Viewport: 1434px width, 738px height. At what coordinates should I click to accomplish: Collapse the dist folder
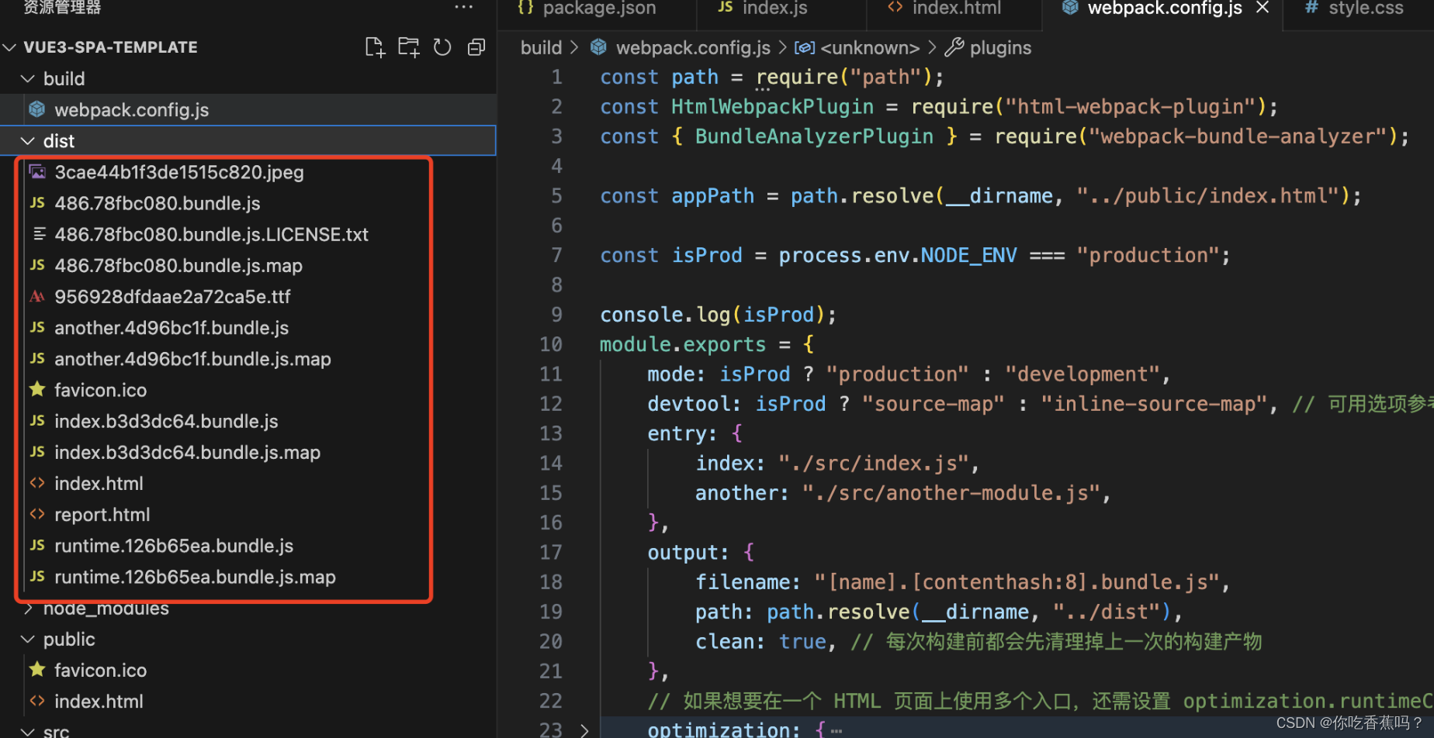point(28,140)
